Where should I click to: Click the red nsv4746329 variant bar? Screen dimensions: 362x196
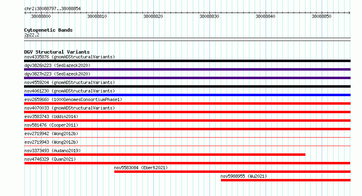coord(187,163)
